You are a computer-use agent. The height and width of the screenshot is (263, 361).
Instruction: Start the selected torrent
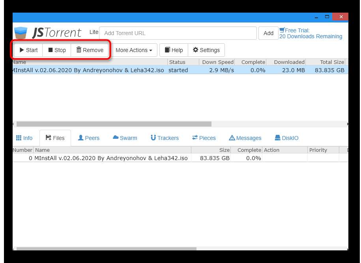click(28, 50)
